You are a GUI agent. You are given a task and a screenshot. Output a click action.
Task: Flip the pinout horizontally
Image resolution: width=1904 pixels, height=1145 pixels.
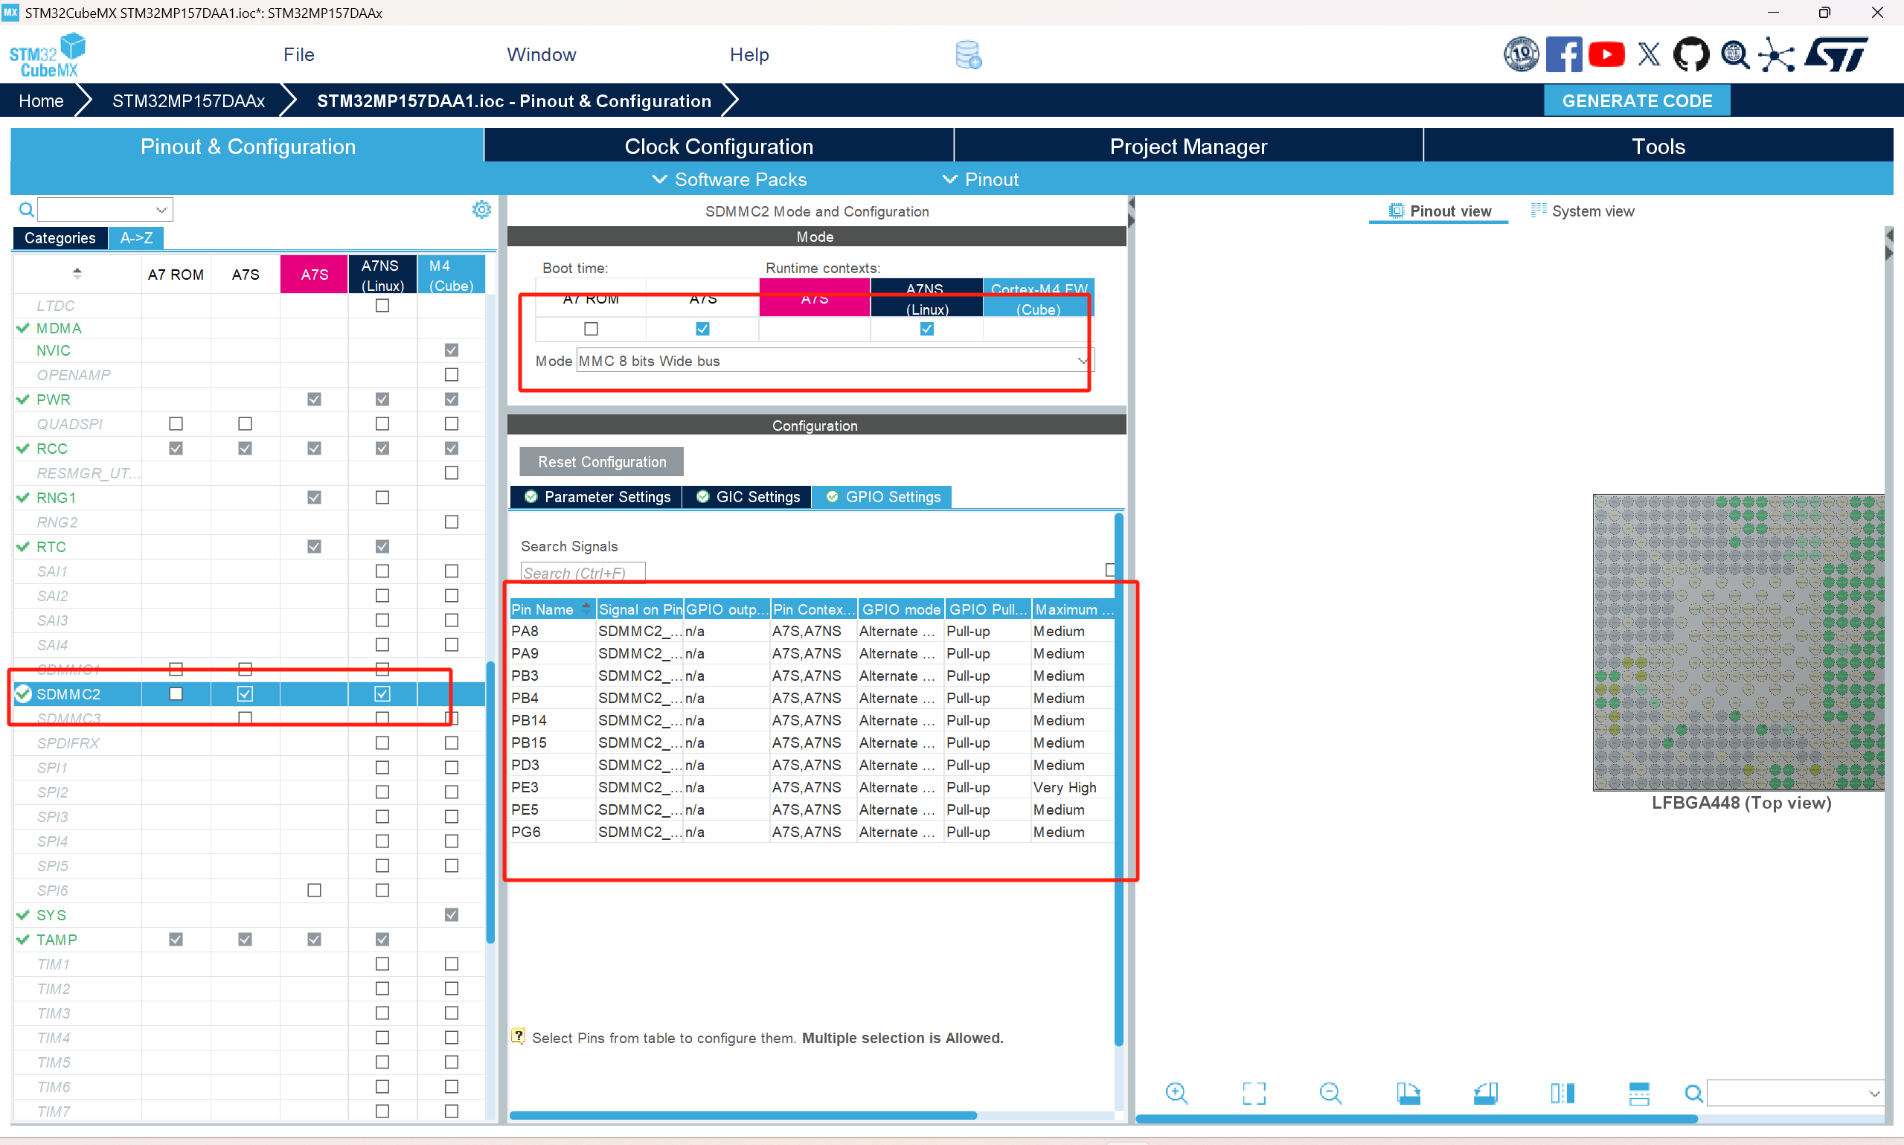click(1562, 1092)
